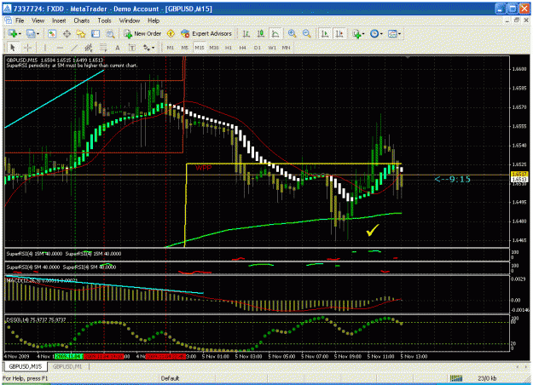Open the View menu
Viewport: 533px width, 385px height.
click(x=38, y=20)
